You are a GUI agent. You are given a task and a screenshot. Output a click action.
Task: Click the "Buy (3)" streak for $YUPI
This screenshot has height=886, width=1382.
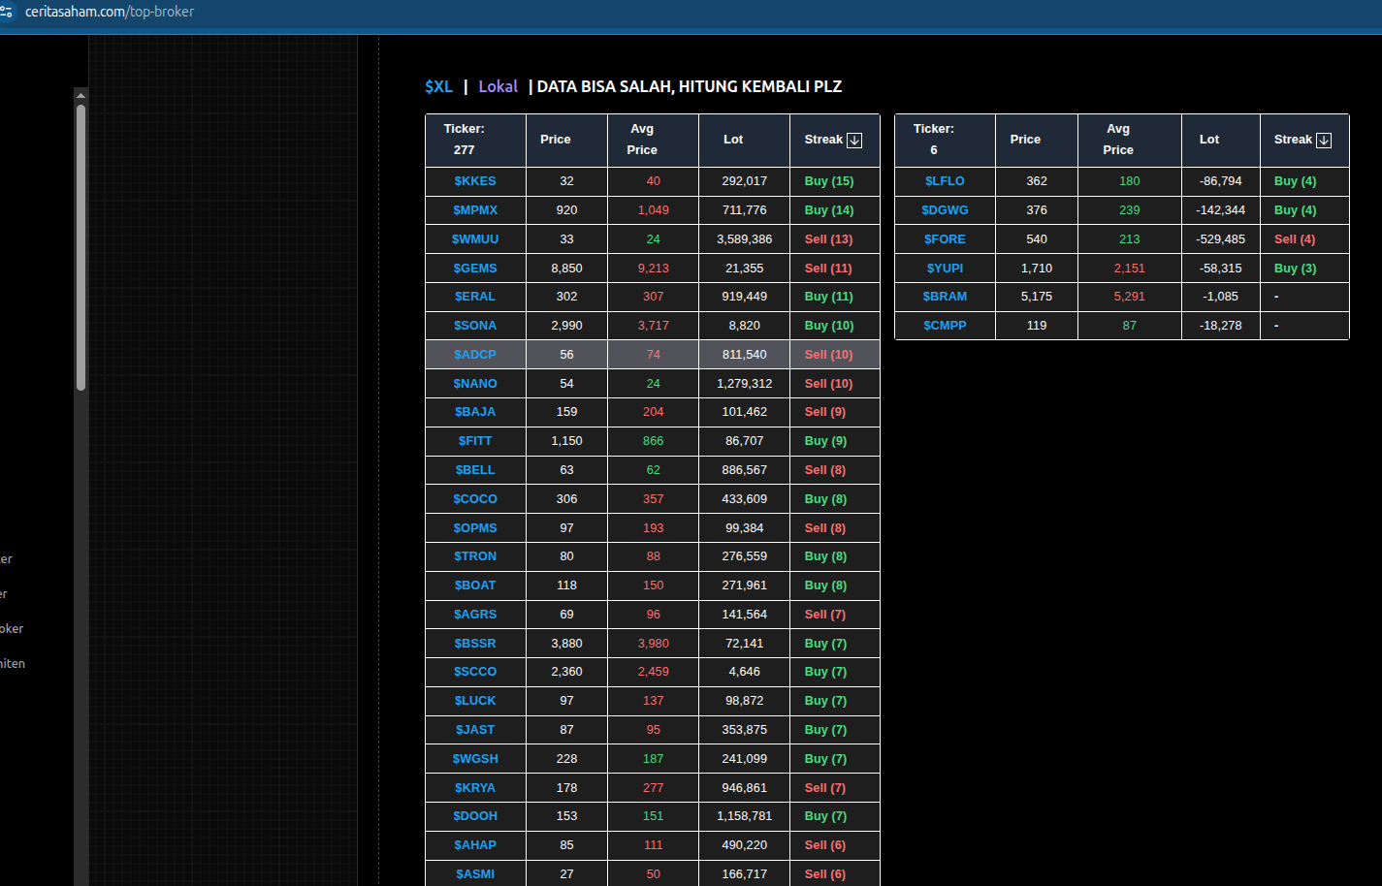coord(1296,269)
